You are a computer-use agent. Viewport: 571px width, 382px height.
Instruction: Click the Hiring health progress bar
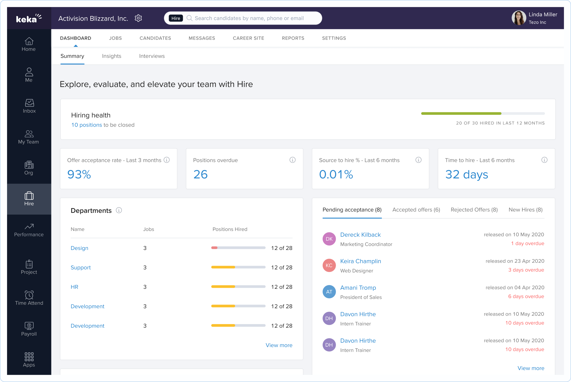tap(483, 114)
